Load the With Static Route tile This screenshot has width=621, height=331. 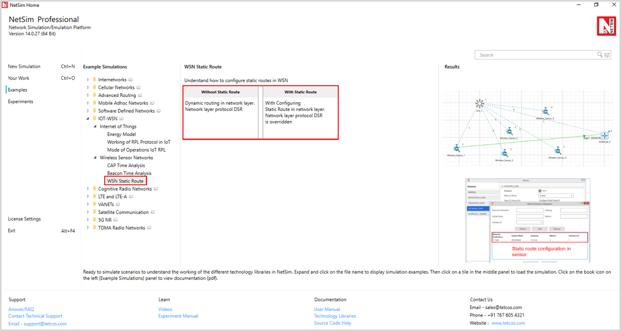[x=300, y=112]
